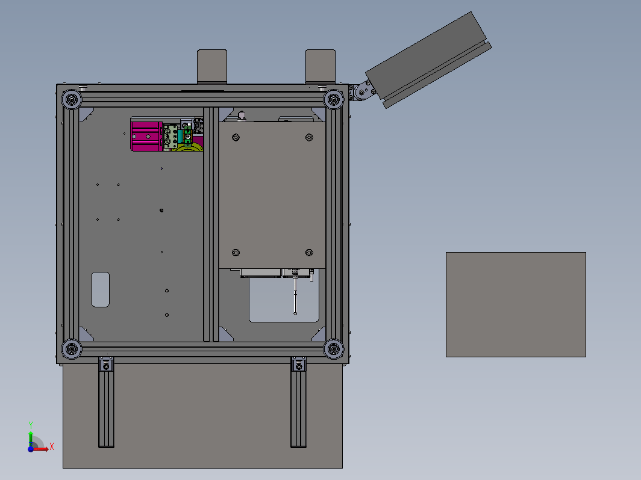Select the right tab above the frame
This screenshot has width=641, height=480.
tap(320, 67)
